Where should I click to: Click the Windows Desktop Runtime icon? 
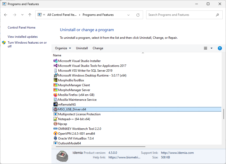click(x=56, y=75)
